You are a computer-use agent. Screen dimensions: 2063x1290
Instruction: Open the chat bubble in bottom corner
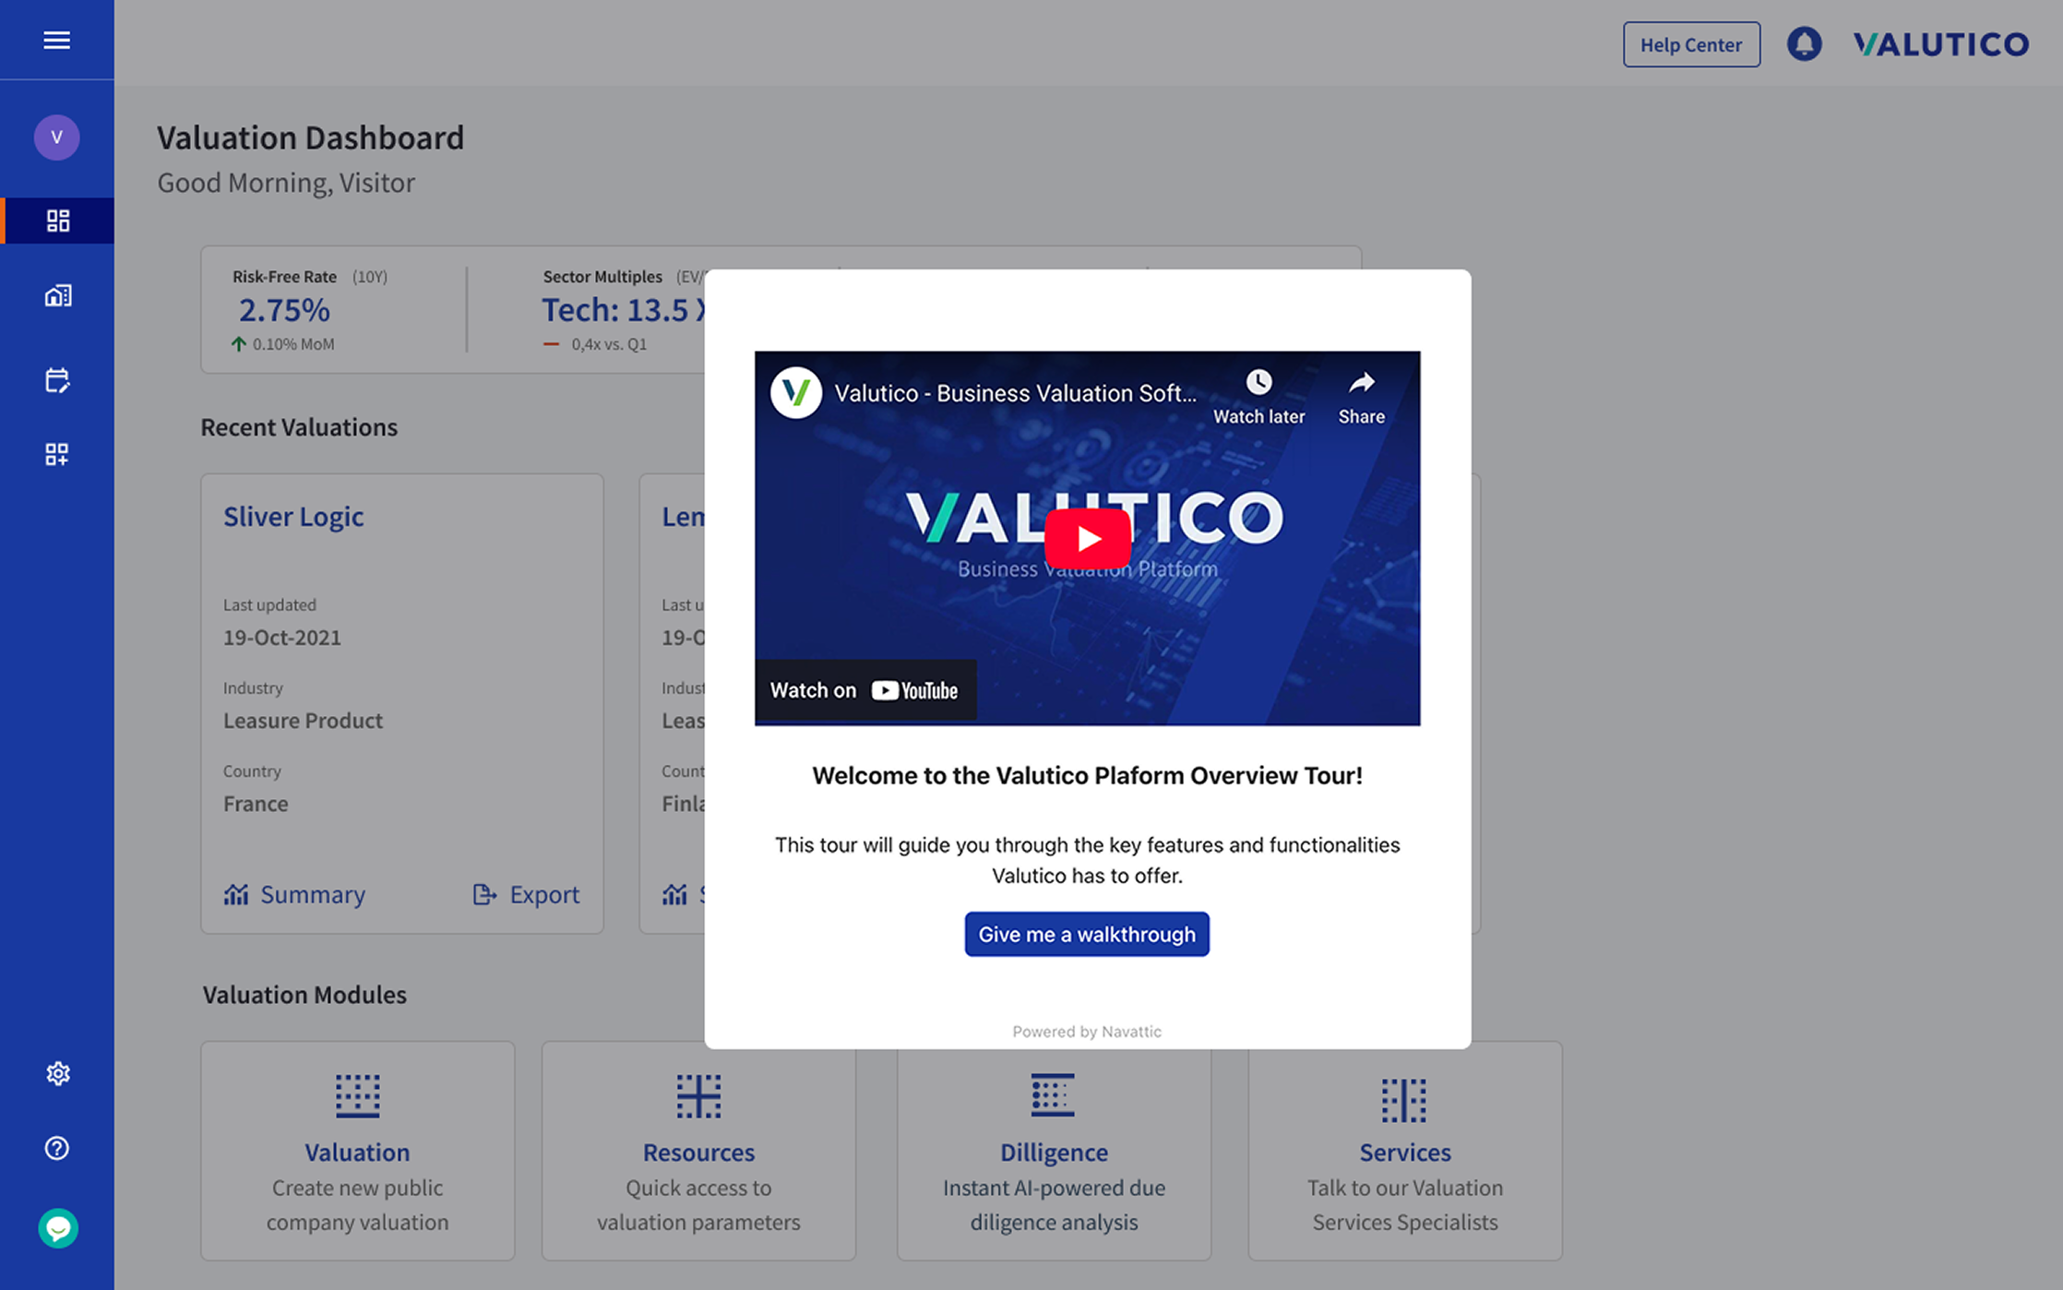coord(57,1229)
